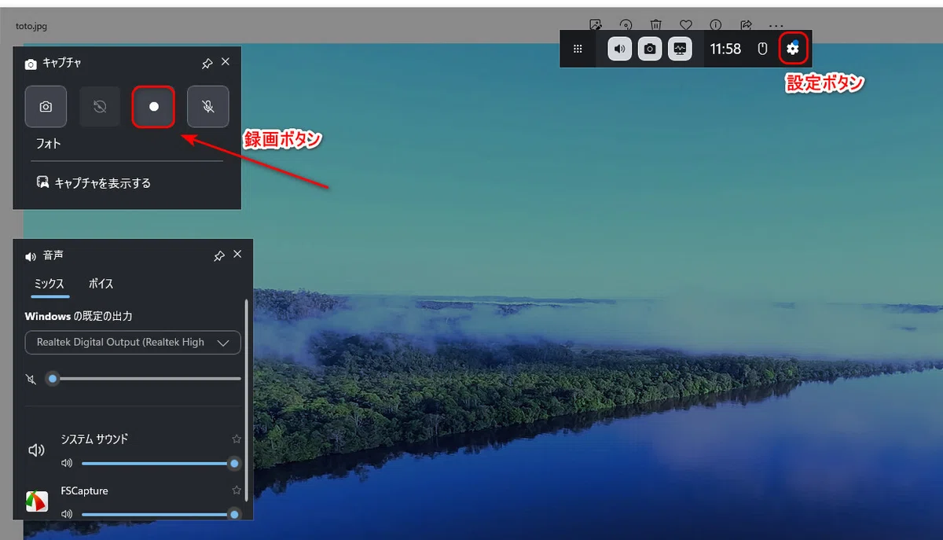Click the edit image icon in Photos toolbar
This screenshot has width=943, height=540.
click(x=596, y=25)
